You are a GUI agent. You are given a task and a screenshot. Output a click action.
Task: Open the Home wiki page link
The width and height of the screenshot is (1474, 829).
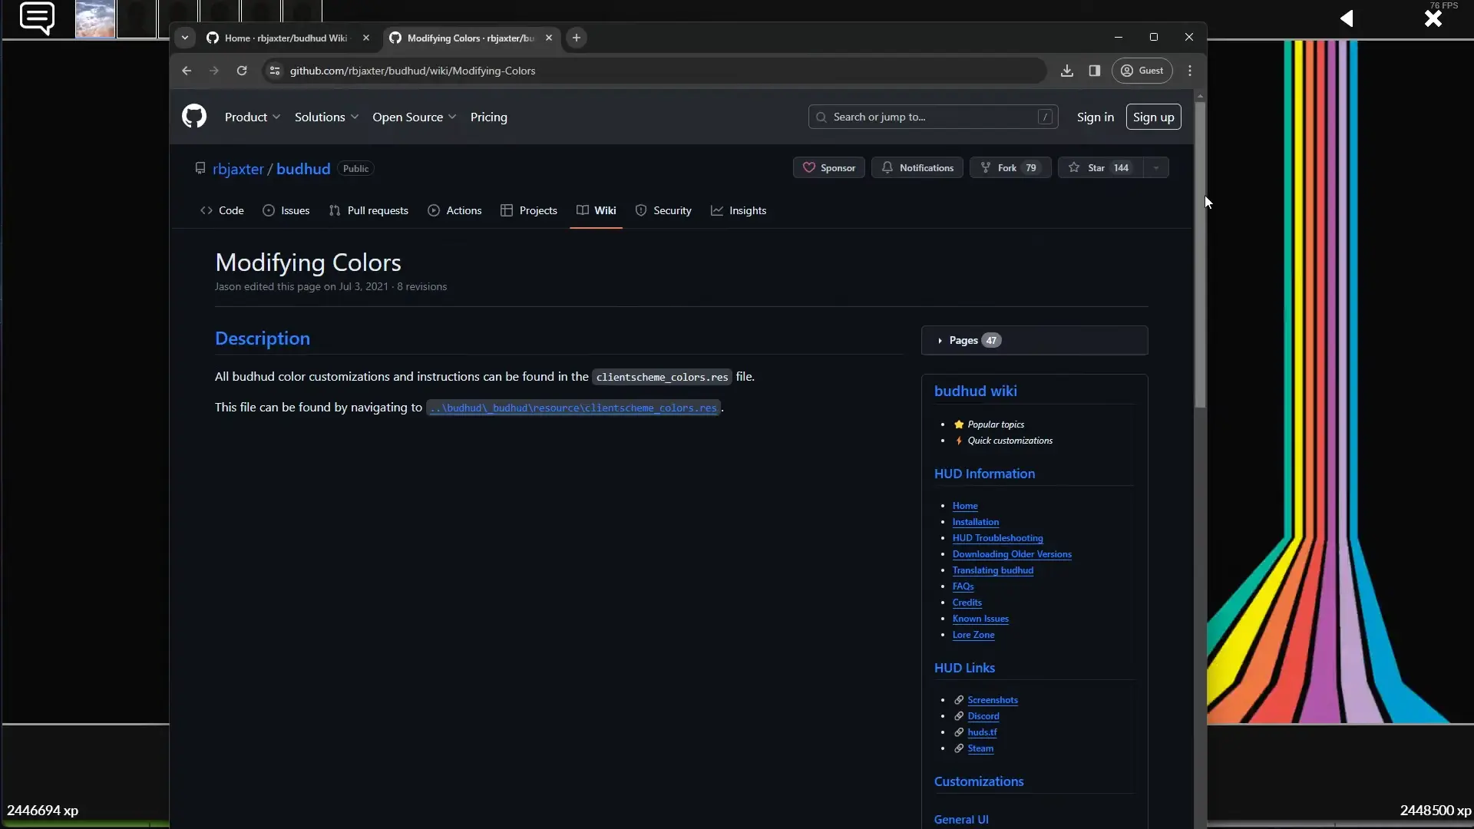(x=965, y=506)
